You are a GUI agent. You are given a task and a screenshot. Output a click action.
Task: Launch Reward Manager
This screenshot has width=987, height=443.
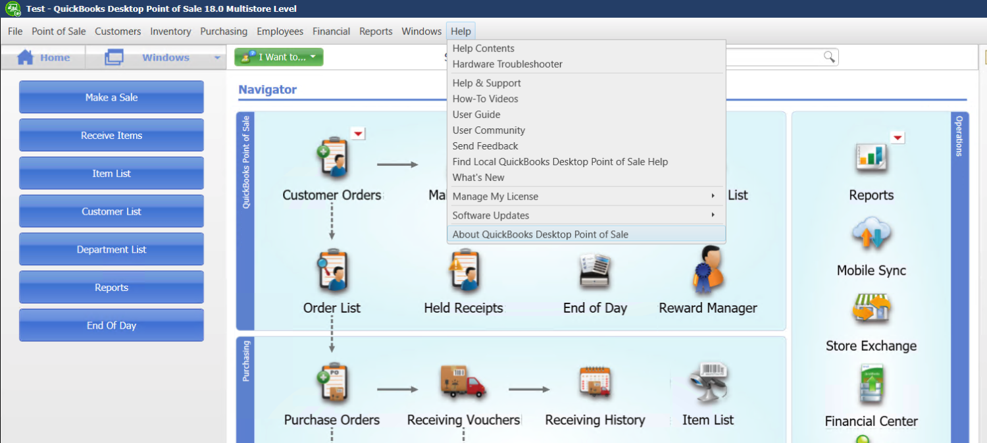click(707, 270)
